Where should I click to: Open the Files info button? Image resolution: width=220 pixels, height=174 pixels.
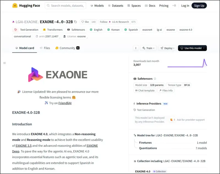tap(166, 91)
